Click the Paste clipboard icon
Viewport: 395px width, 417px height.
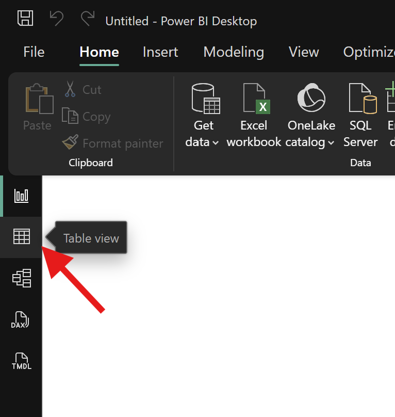pos(39,99)
